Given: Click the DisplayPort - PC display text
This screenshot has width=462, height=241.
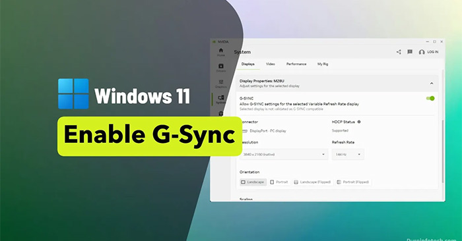Looking at the screenshot, I should [x=268, y=131].
